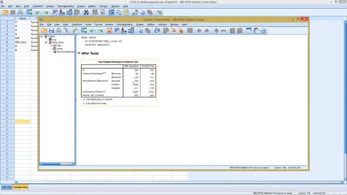The height and width of the screenshot is (195, 347).
Task: Click Hide item closed-book icon in Viewer
Action: click(240, 31)
